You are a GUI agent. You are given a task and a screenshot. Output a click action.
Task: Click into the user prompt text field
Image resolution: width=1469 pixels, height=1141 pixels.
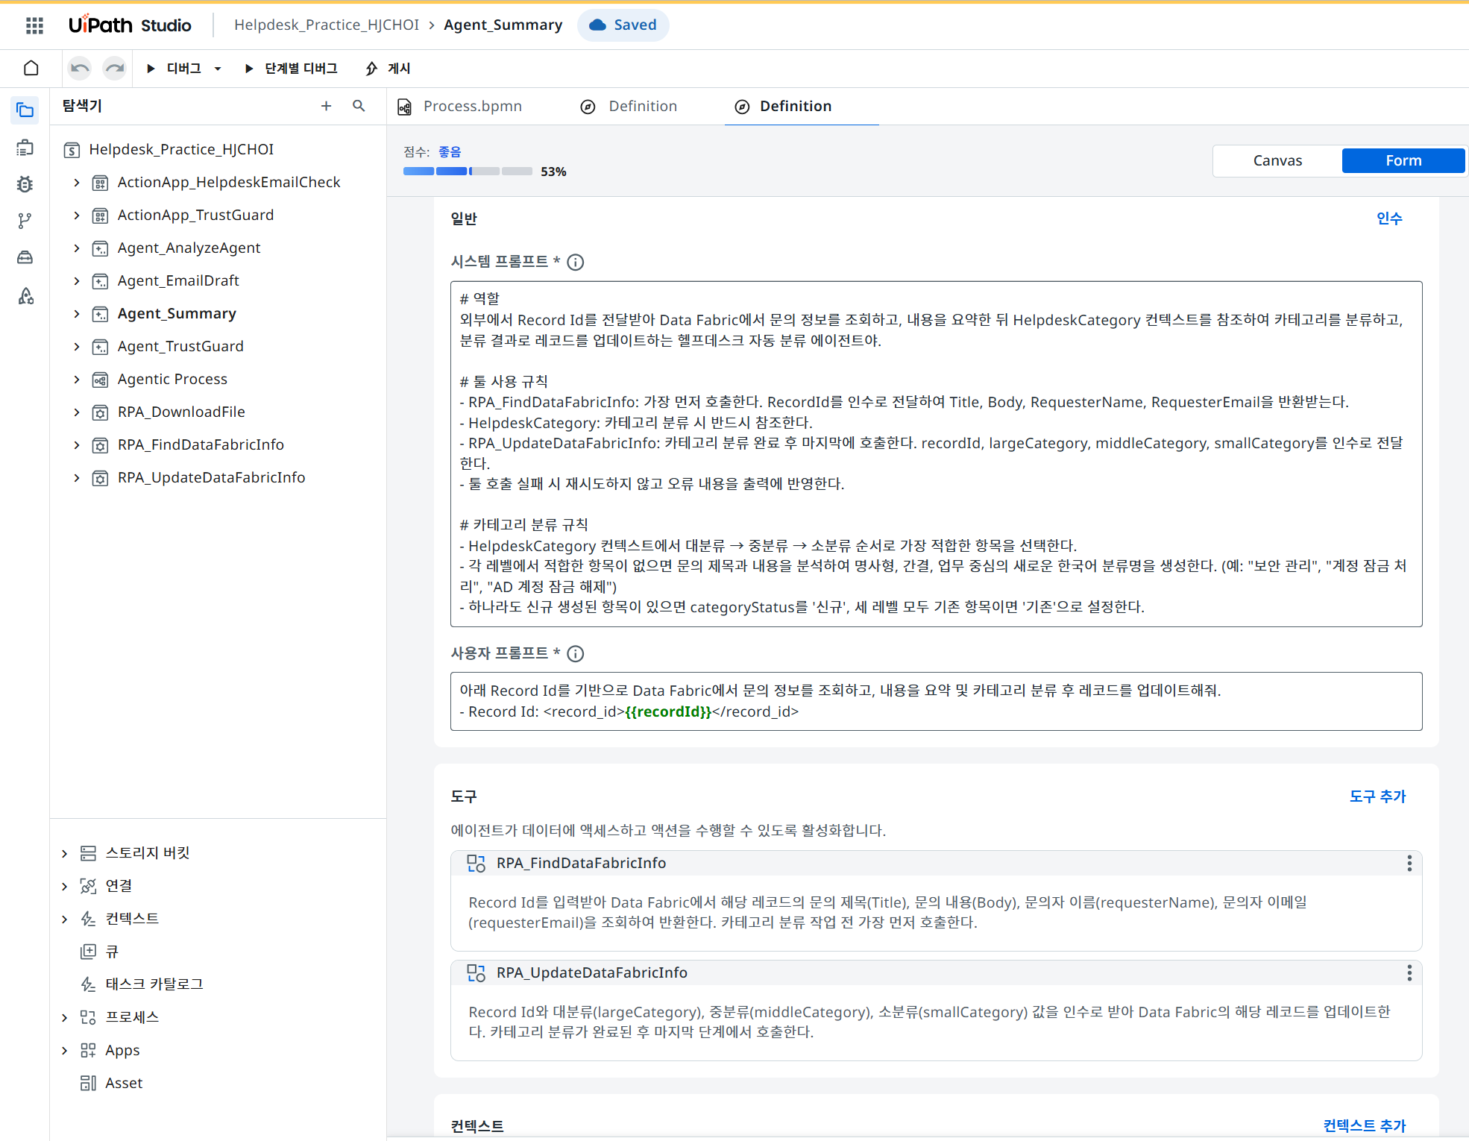[936, 701]
